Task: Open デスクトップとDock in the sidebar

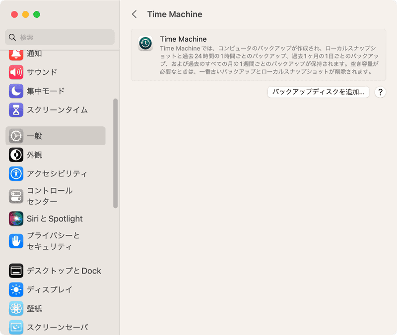Action: 64,271
